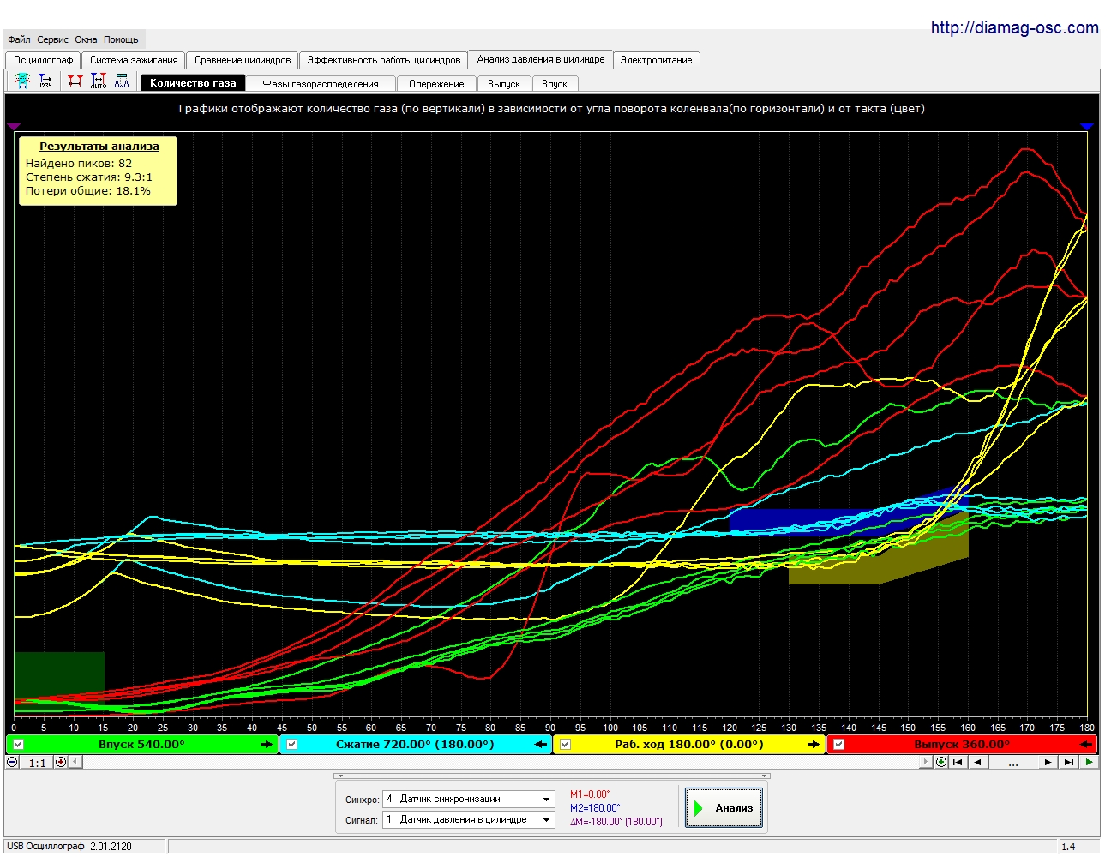Toggle the Выпуск 360.00° checkbox
The image size is (1111, 857).
pos(838,745)
